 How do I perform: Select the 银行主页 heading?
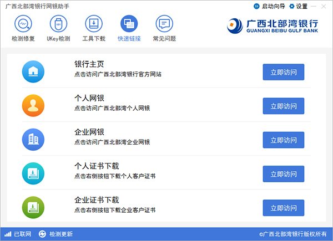click(89, 64)
